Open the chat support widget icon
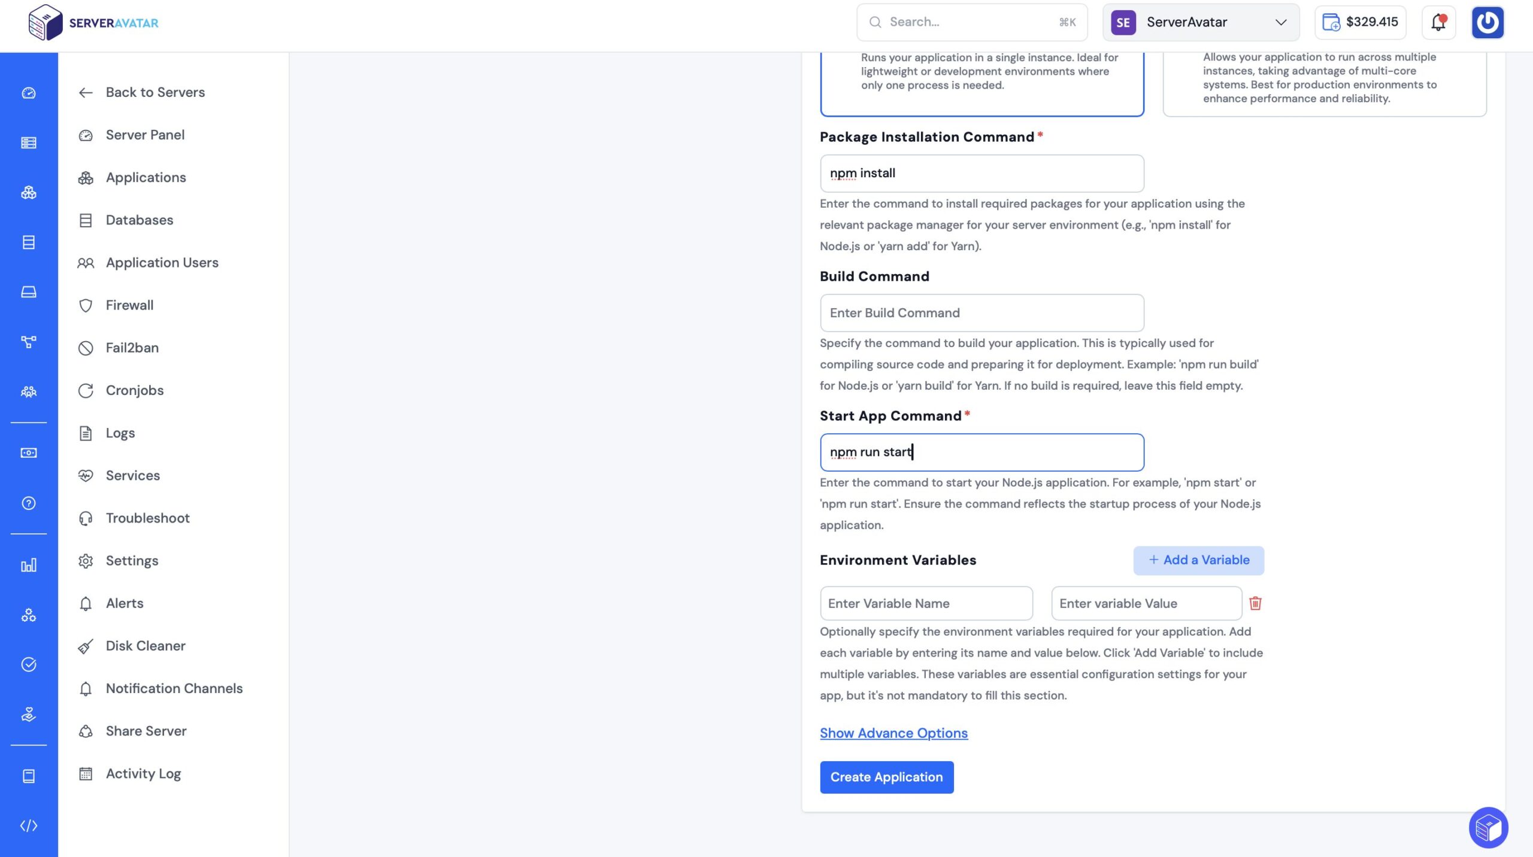This screenshot has height=857, width=1533. (1488, 828)
